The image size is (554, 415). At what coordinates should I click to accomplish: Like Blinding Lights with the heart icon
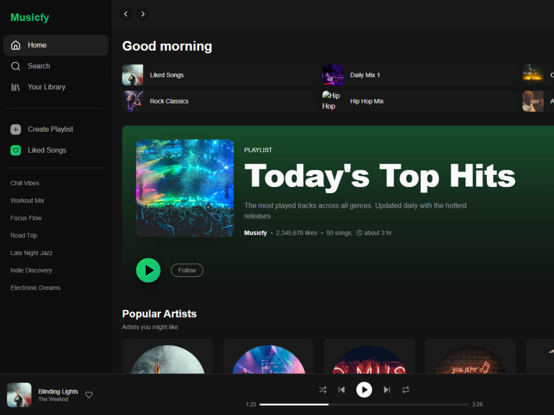pos(89,395)
